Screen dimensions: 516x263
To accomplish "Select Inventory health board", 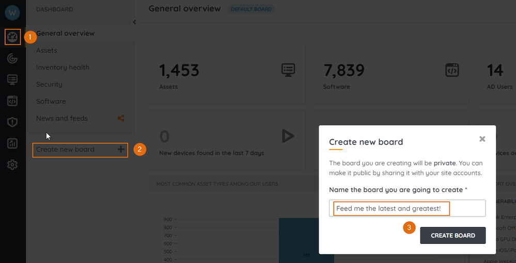I will tap(62, 68).
